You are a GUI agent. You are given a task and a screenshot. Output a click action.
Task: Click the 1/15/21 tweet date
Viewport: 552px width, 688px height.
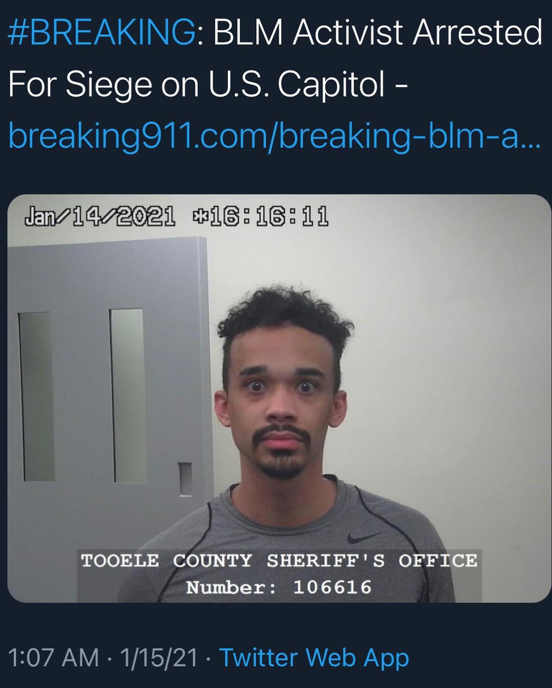[159, 657]
